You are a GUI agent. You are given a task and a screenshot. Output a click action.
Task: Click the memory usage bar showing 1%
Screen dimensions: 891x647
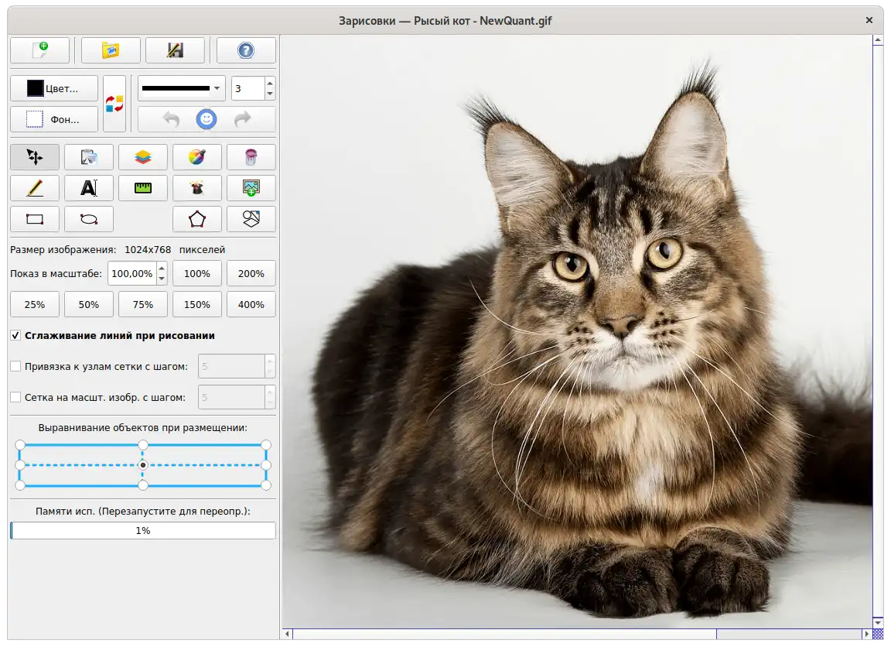pyautogui.click(x=142, y=530)
